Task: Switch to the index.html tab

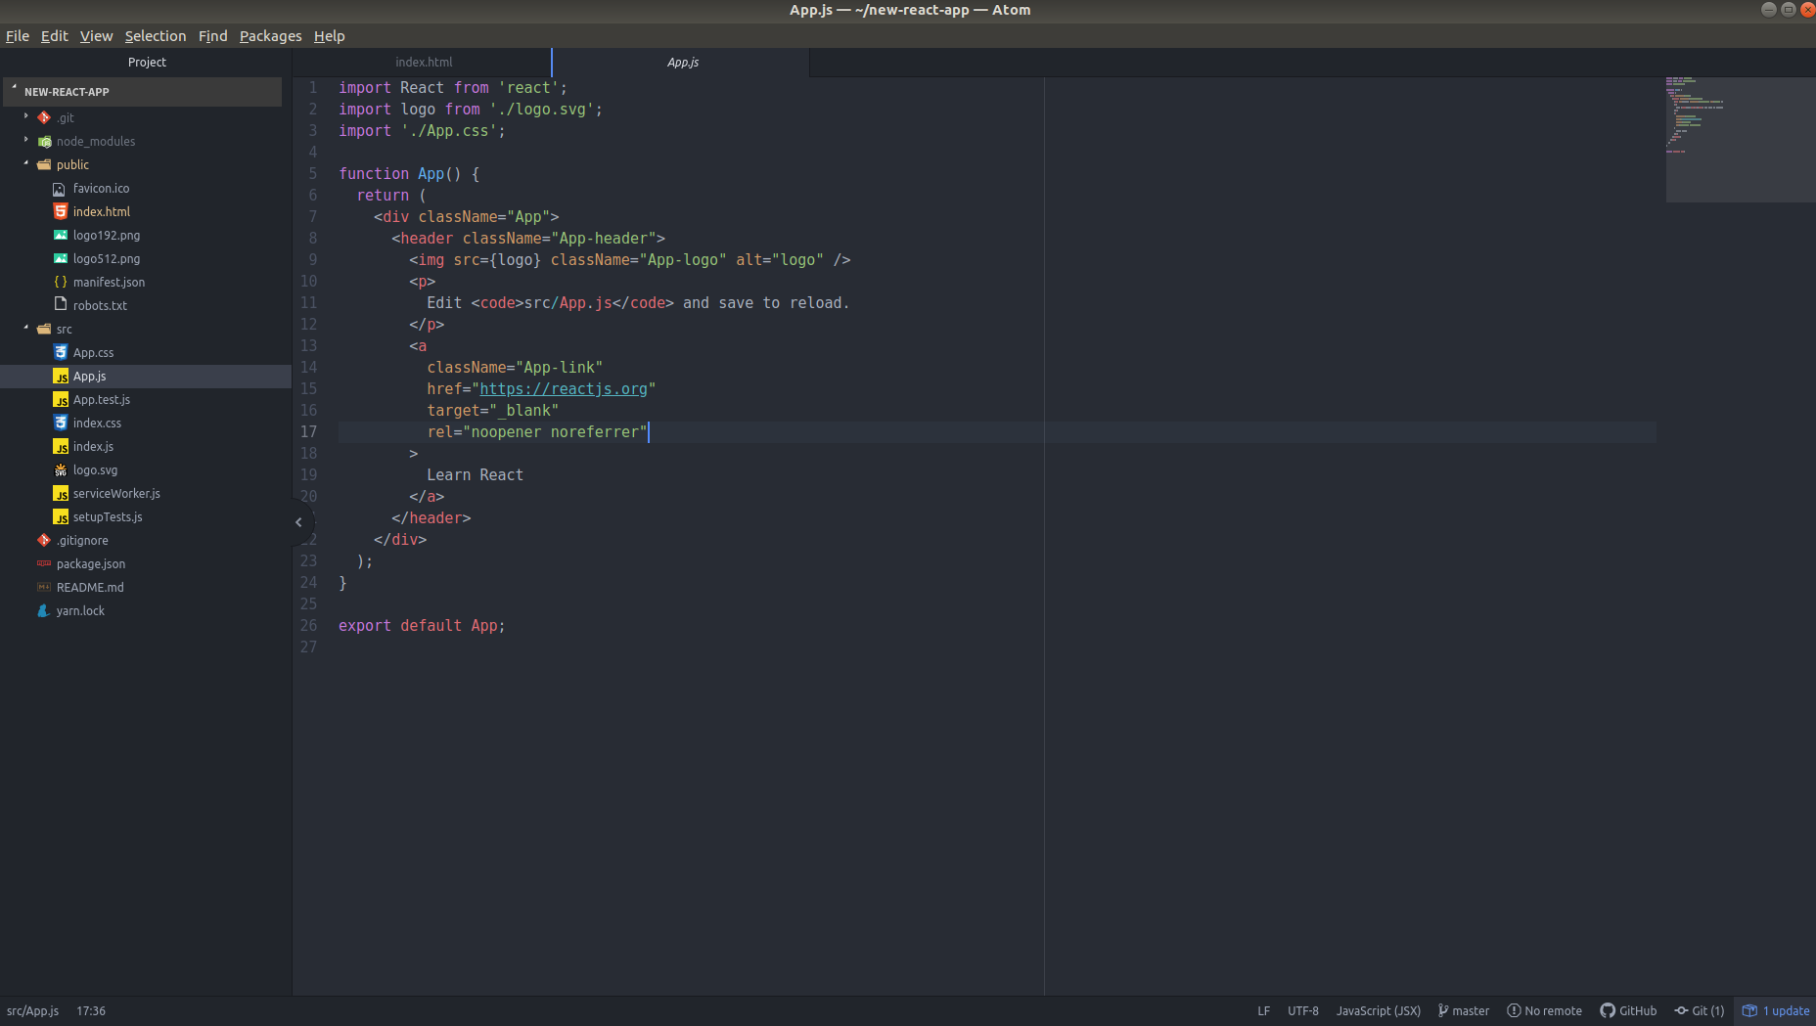Action: click(x=423, y=62)
